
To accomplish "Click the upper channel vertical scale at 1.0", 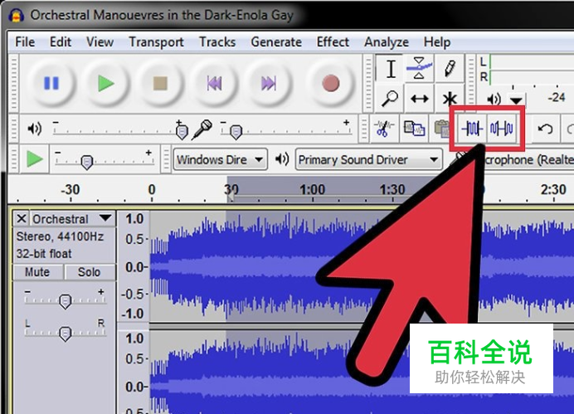I will (134, 219).
